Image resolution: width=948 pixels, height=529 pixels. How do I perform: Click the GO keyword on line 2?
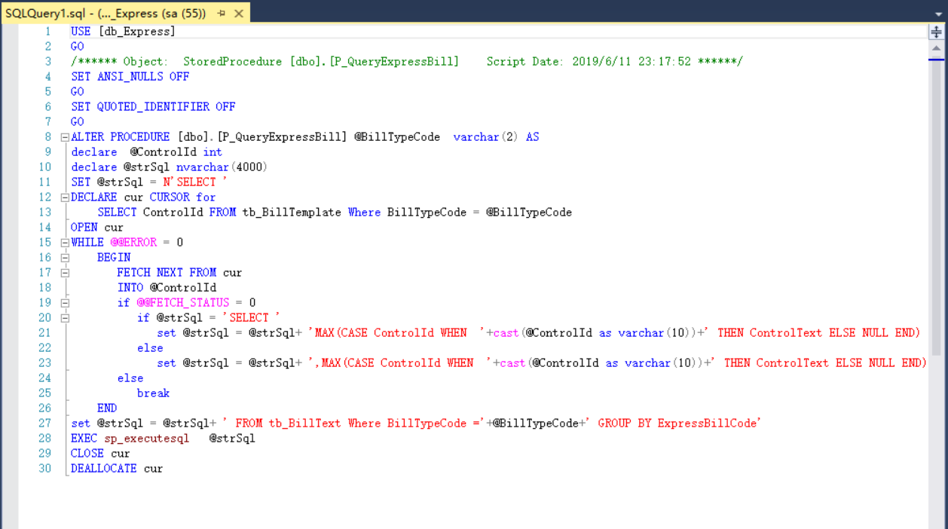(x=78, y=47)
